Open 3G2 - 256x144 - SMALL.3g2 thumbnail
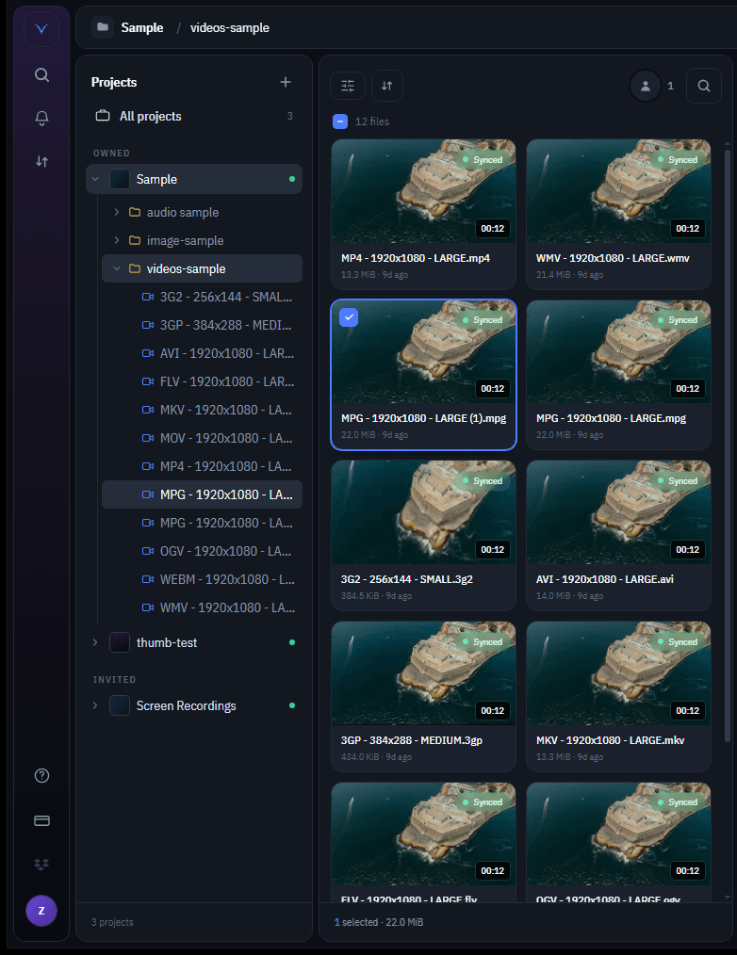 (x=423, y=512)
